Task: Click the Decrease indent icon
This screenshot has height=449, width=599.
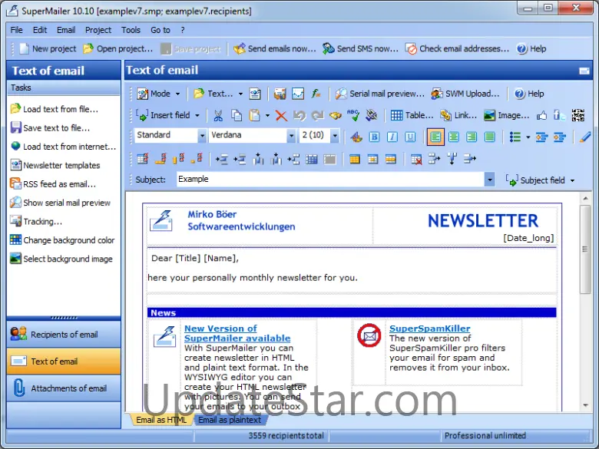Action: click(x=541, y=137)
